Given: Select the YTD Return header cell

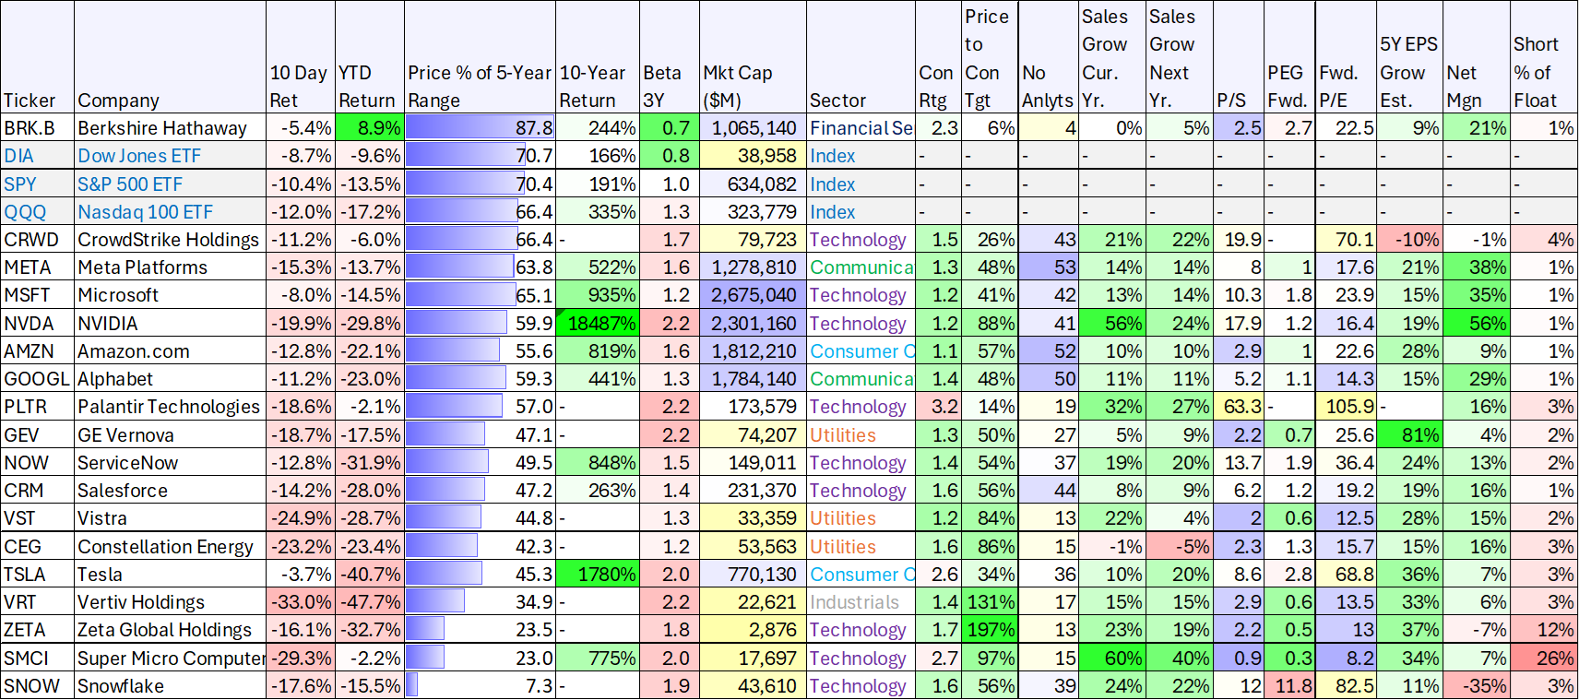Looking at the screenshot, I should (370, 57).
